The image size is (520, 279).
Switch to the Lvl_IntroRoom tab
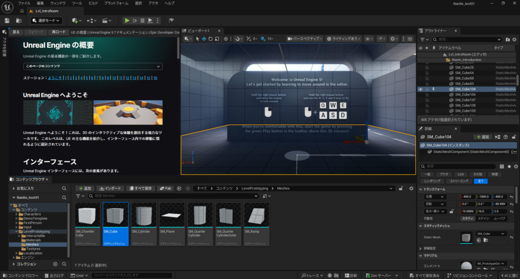(46, 11)
